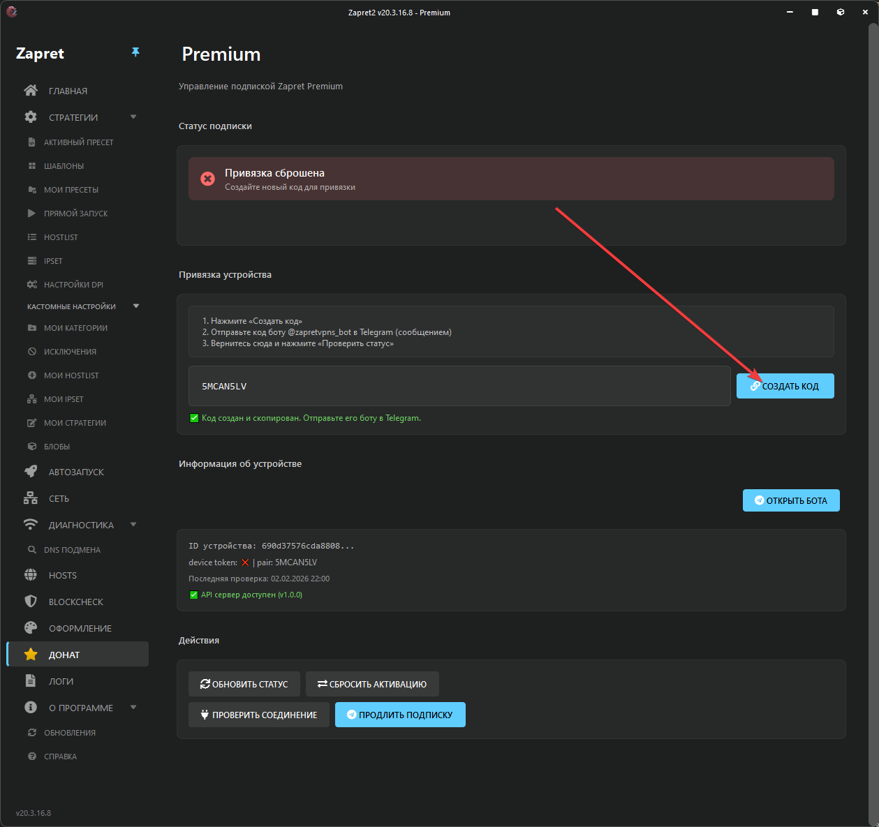Open the ОФОРМЛЕНИЕ page
The width and height of the screenshot is (879, 827).
[x=77, y=628]
